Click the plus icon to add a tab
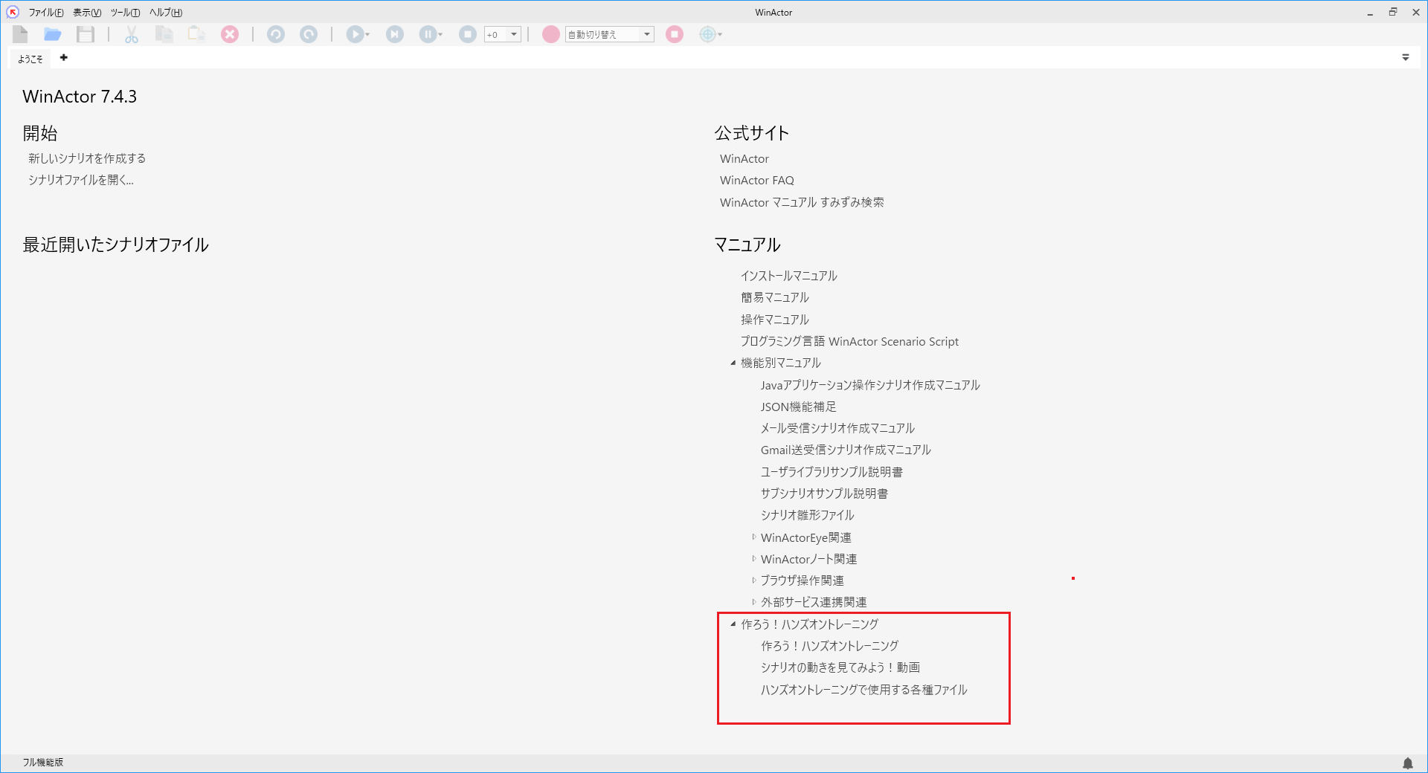 64,58
